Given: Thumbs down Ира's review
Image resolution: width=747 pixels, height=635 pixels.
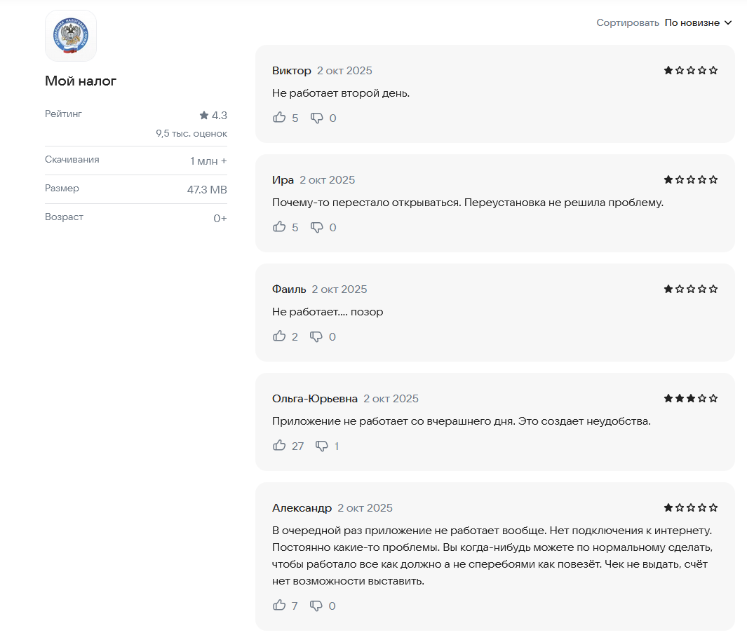Looking at the screenshot, I should pyautogui.click(x=317, y=227).
